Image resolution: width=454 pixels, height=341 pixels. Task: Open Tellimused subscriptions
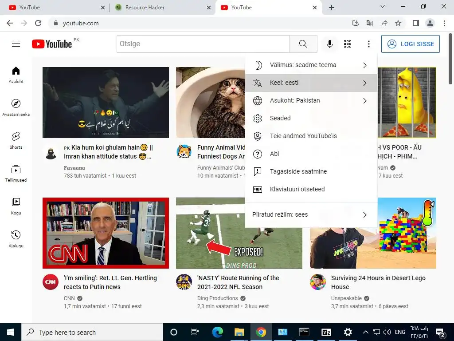point(16,174)
